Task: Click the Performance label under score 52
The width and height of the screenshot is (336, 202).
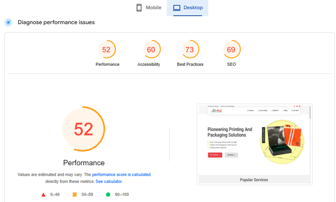Action: tap(107, 65)
